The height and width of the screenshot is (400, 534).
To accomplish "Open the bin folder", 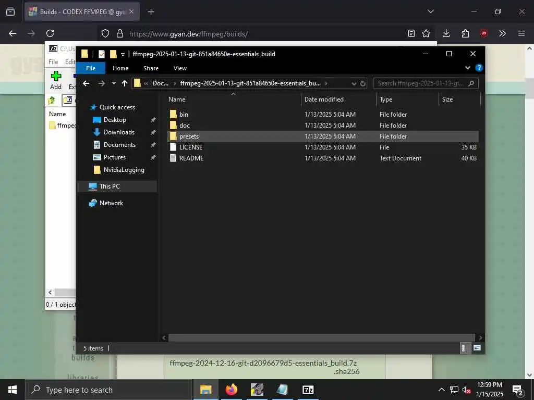I will (x=184, y=114).
